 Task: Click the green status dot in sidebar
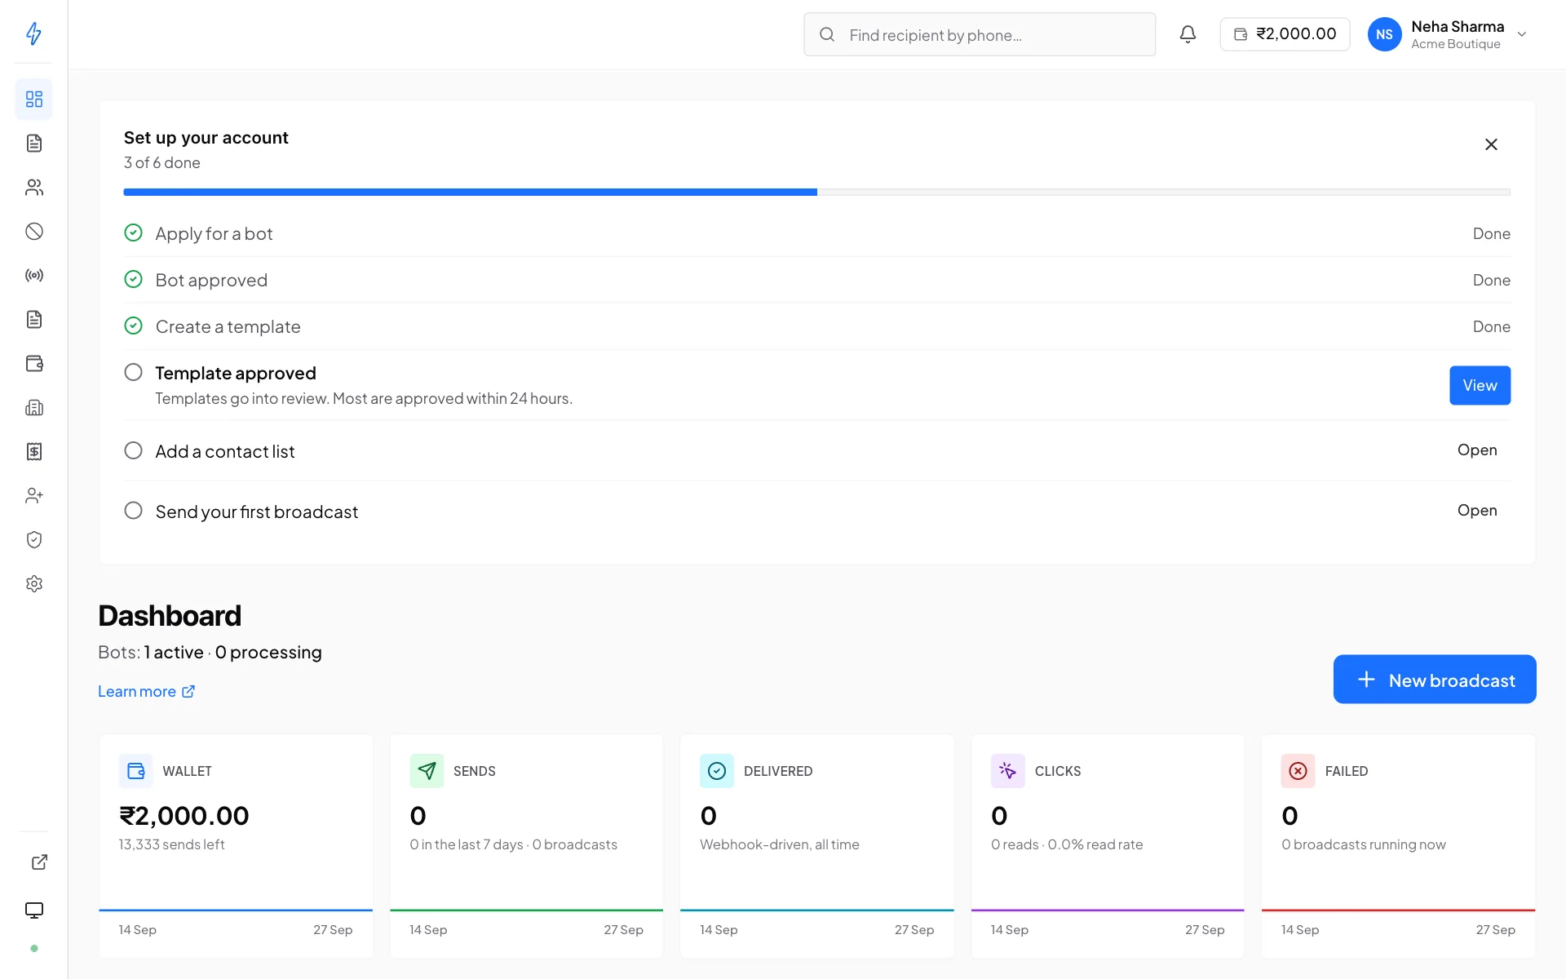(x=34, y=948)
